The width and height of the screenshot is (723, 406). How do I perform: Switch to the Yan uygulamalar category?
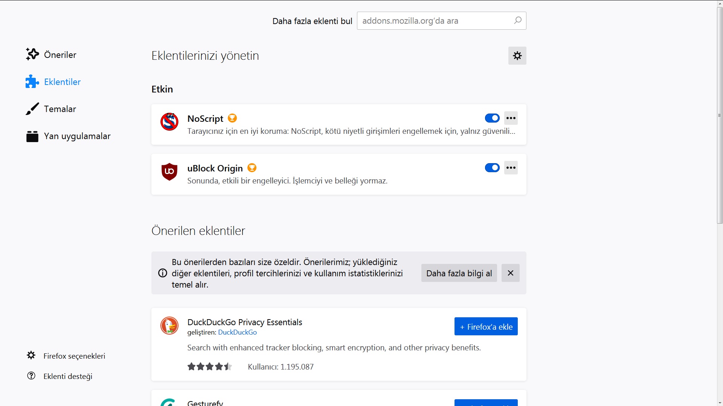77,136
